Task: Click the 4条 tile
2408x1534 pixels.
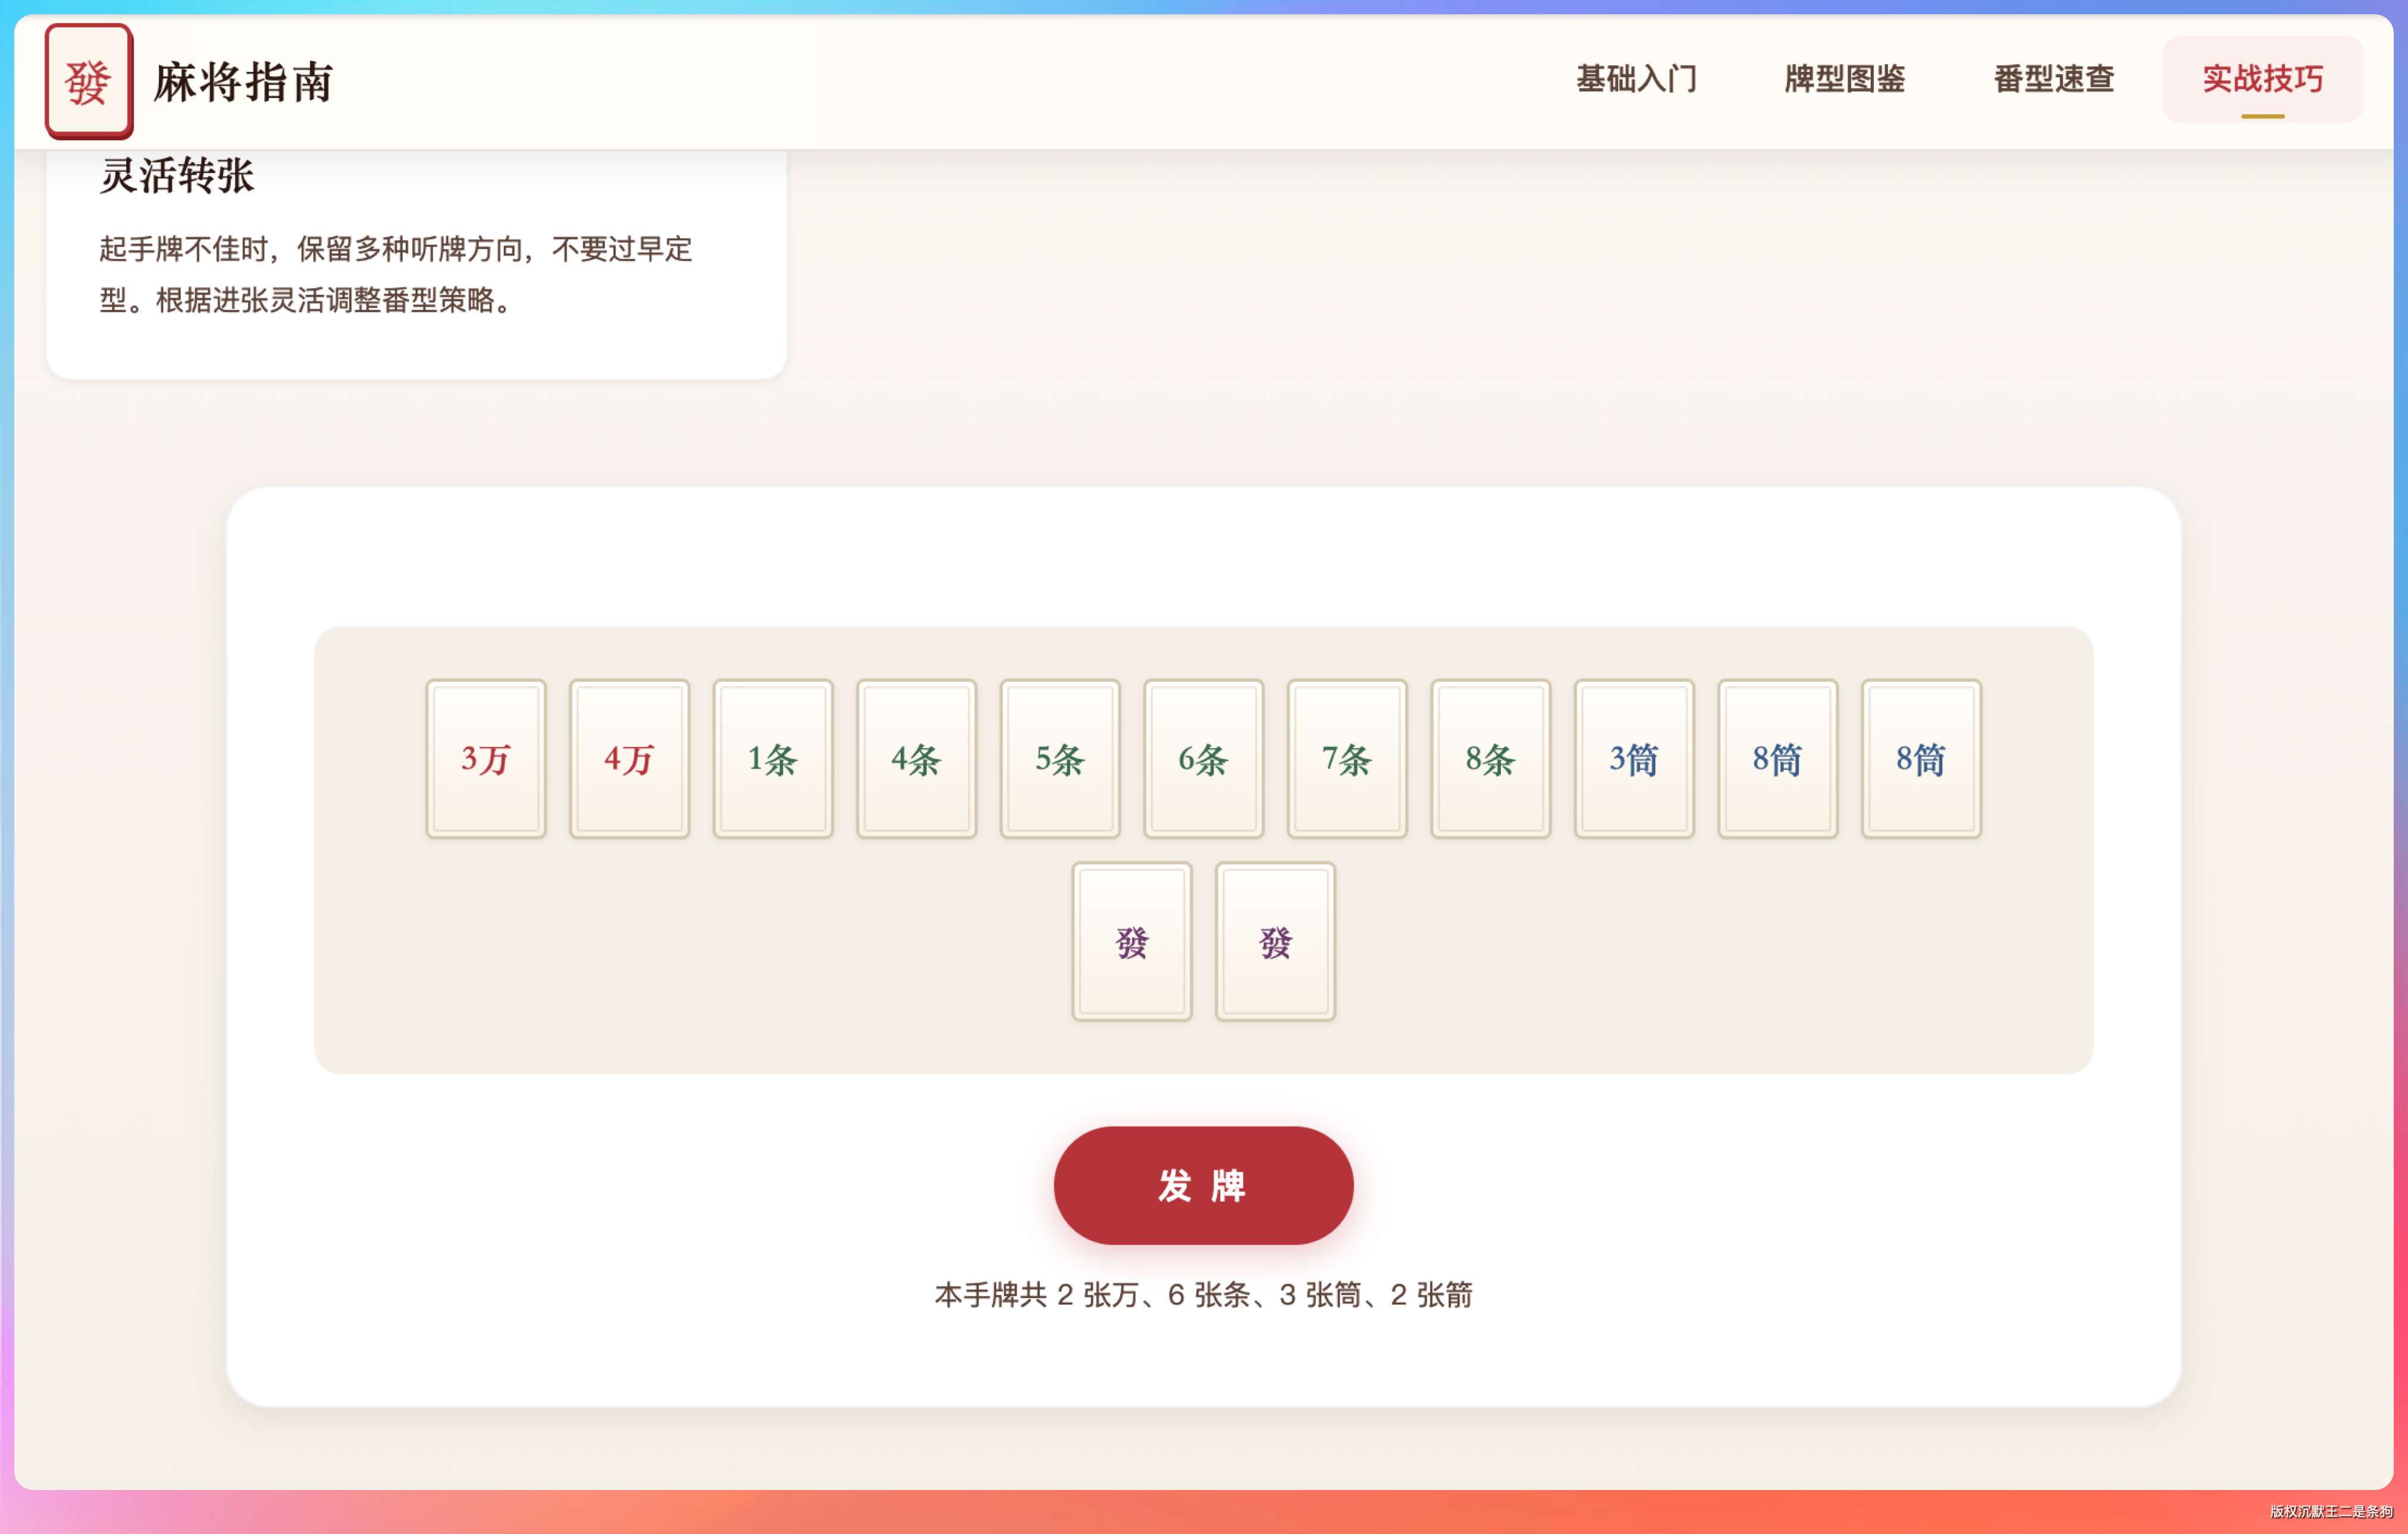Action: [x=916, y=759]
